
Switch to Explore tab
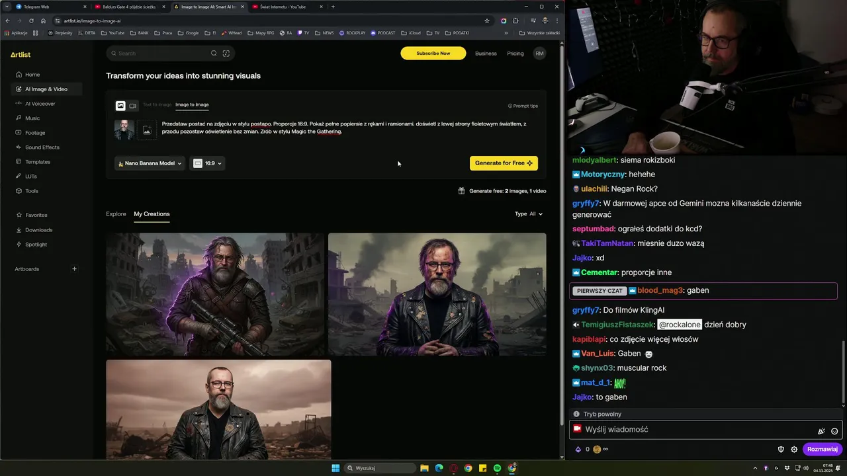(x=116, y=214)
